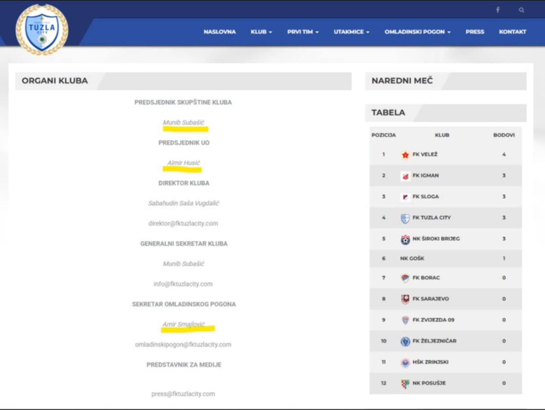Click the name Sabahudin Saša Vugdalić

184,204
